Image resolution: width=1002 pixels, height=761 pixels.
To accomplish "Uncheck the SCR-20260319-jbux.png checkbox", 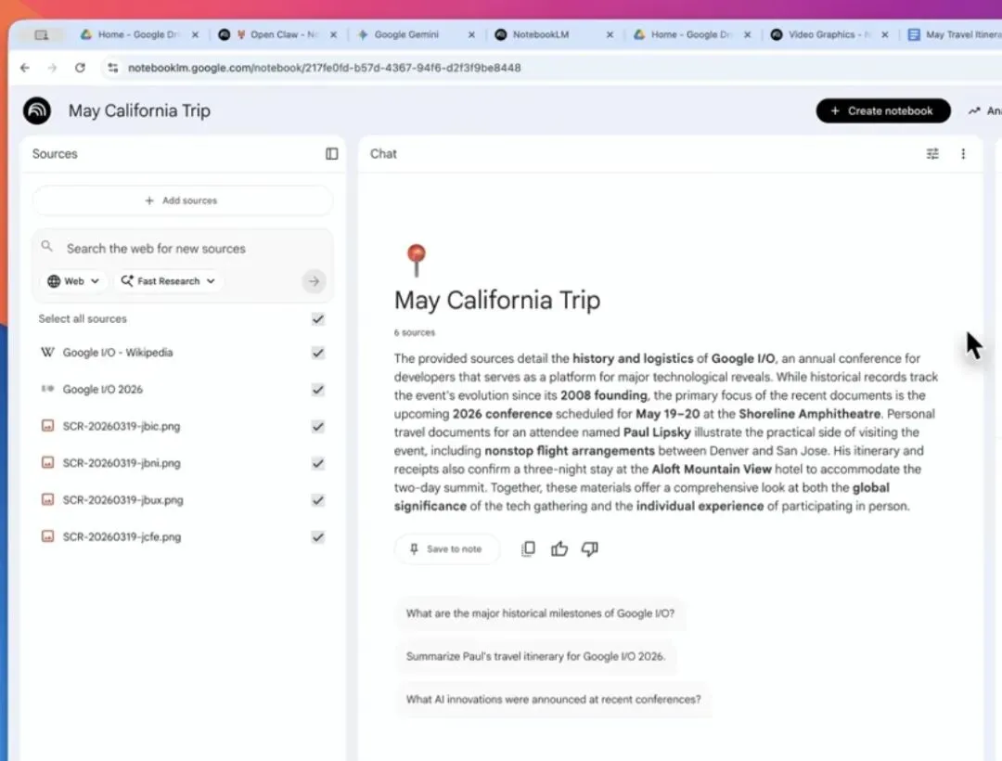I will 317,500.
